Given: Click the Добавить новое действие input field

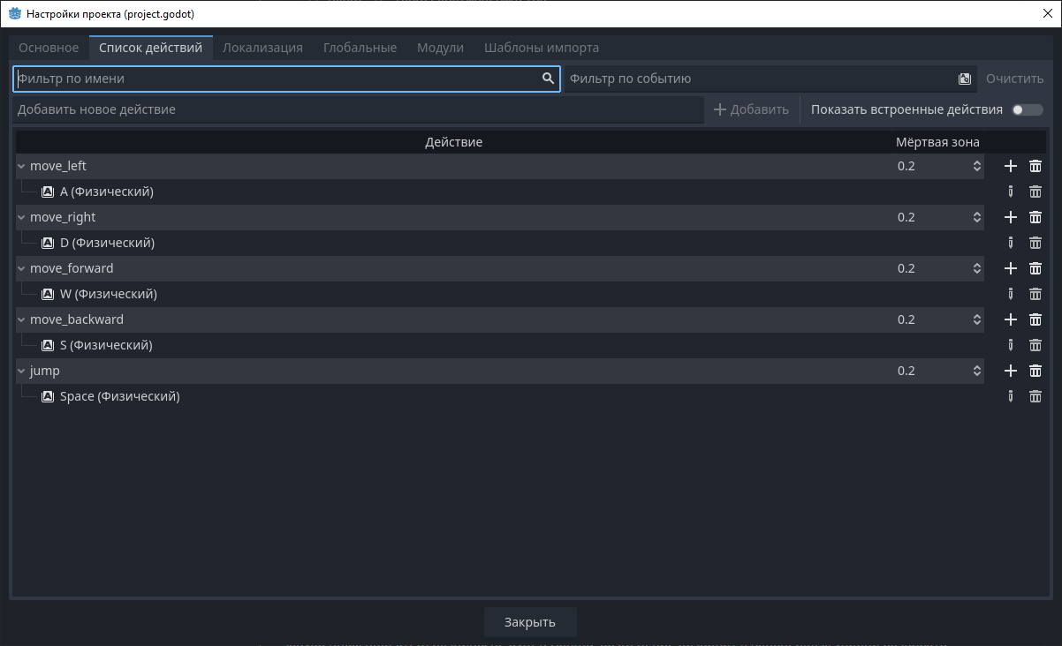Looking at the screenshot, I should click(x=358, y=109).
